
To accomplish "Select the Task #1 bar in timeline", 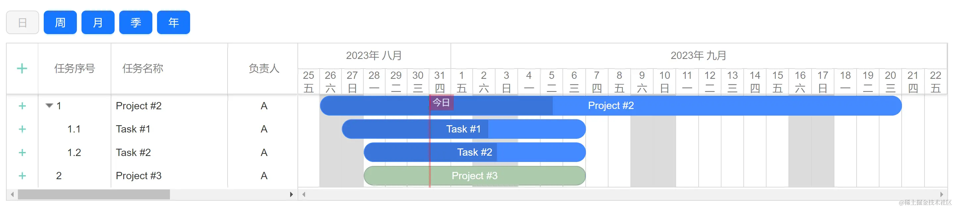I will tap(464, 129).
